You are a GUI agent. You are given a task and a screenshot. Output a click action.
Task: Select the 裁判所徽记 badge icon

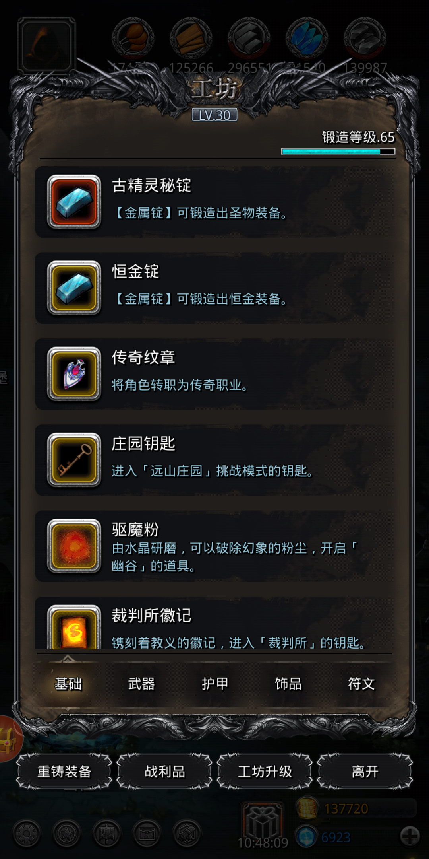(x=74, y=628)
